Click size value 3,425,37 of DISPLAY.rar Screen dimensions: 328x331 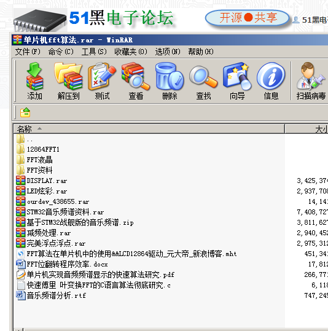pos(313,181)
